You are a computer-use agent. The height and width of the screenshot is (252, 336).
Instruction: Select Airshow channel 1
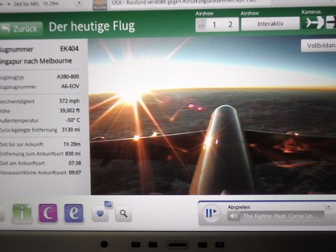[x=214, y=24]
